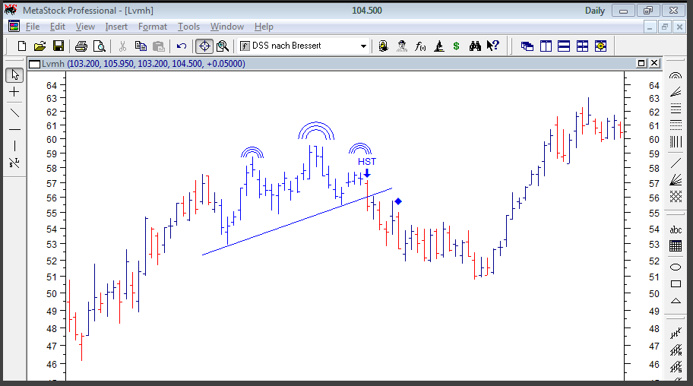Stack windows horizontally icon
This screenshot has width=693, height=386.
564,46
